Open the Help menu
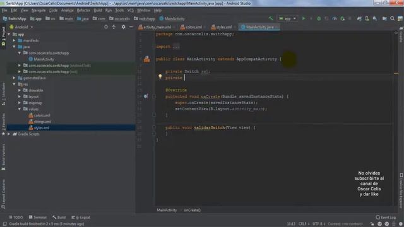The height and width of the screenshot is (227, 404). click(157, 11)
